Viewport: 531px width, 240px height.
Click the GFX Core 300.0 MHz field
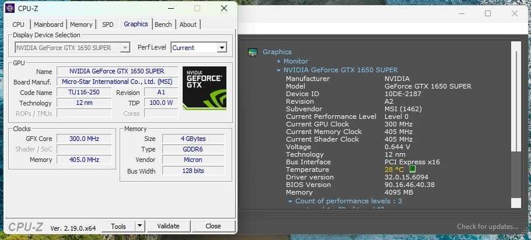pos(84,139)
